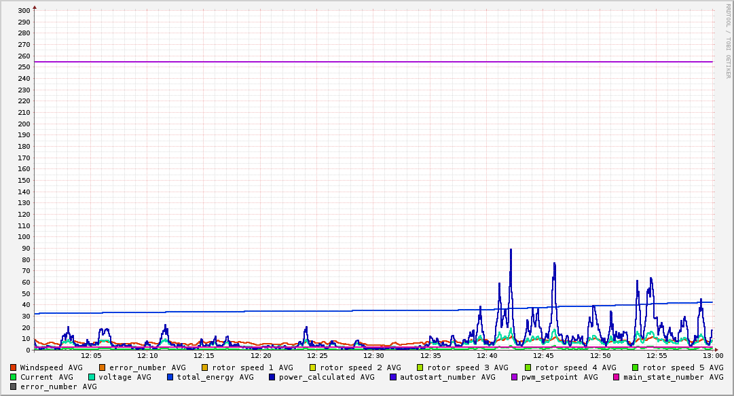Select the autostart_number AVG legend label
Image resolution: width=734 pixels, height=396 pixels.
(447, 377)
